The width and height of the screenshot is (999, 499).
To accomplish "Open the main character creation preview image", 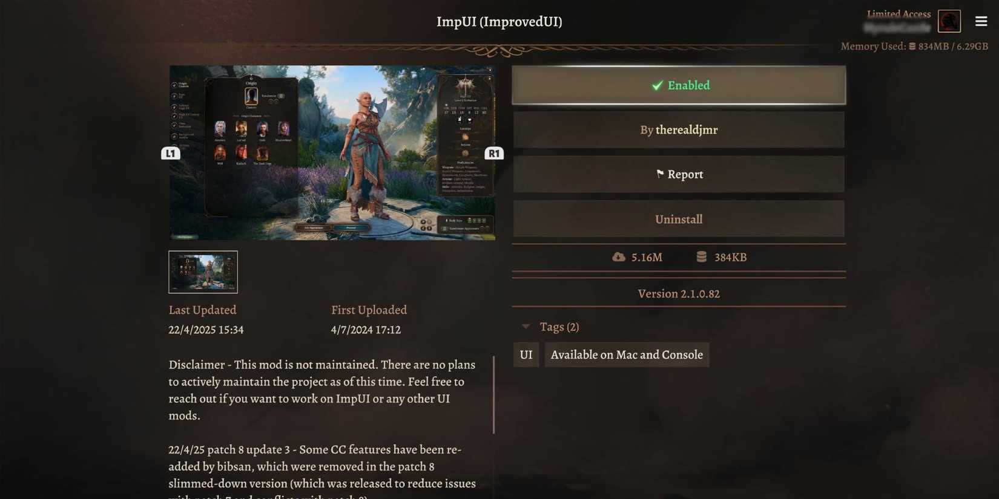I will [x=332, y=152].
